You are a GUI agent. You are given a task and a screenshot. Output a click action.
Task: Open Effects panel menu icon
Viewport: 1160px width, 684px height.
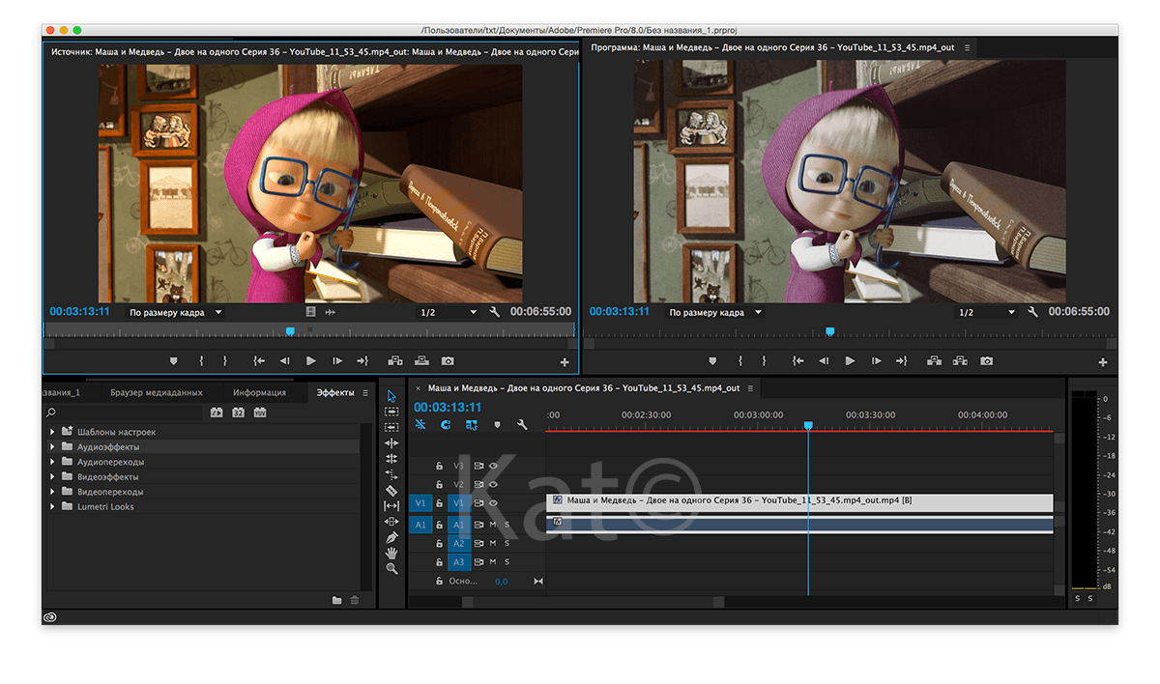(x=365, y=392)
